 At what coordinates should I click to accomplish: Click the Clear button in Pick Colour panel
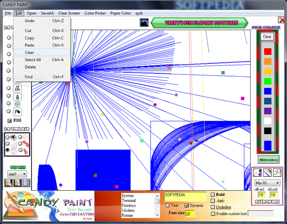click(267, 37)
